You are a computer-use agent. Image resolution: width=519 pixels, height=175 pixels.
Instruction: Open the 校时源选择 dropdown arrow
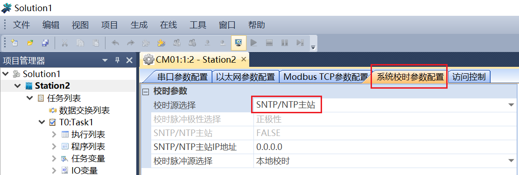tap(512, 105)
